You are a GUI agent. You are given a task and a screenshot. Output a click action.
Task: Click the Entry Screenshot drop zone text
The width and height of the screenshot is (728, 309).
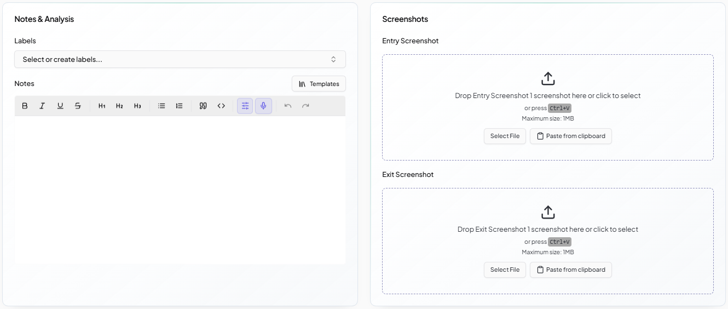tap(548, 95)
